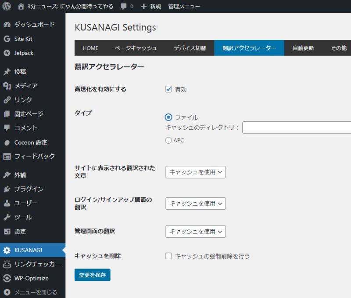
Task: Click the キャッシュのディレクトリ text field
Action: point(297,127)
